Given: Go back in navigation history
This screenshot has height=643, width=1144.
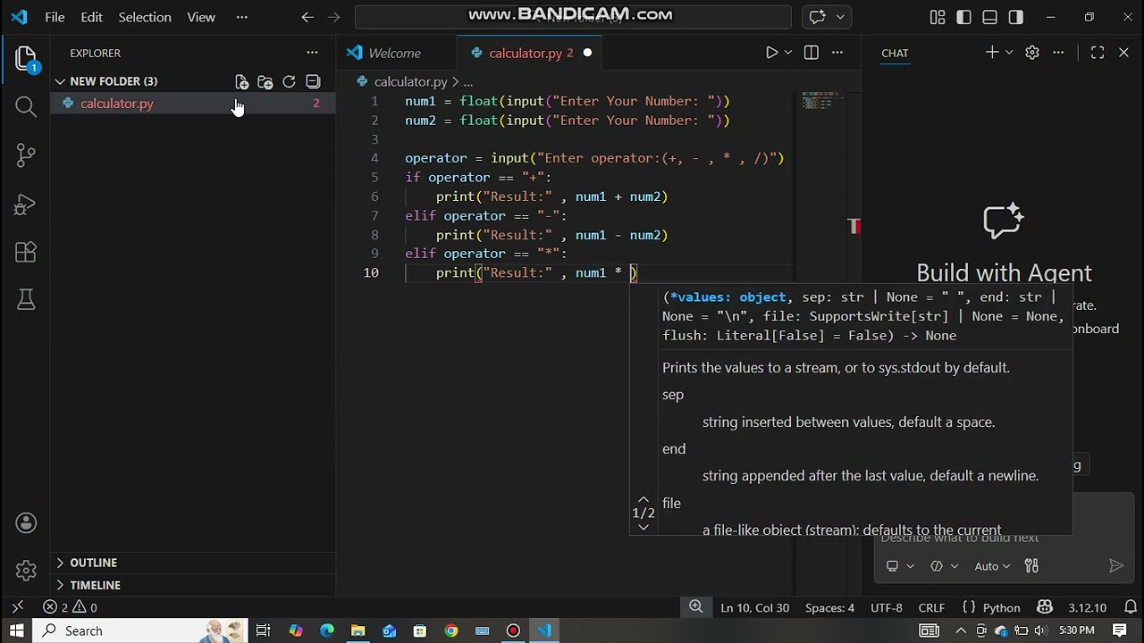Looking at the screenshot, I should (x=307, y=17).
